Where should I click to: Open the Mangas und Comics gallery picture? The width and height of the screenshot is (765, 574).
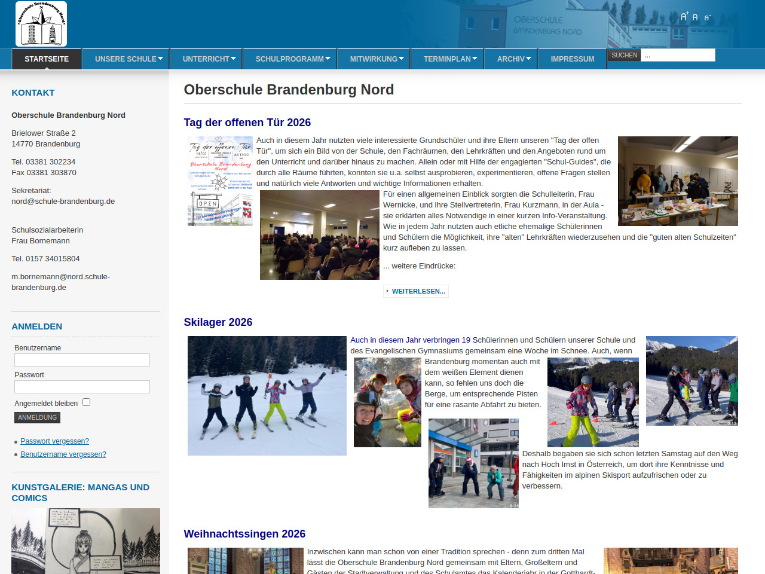tap(85, 541)
